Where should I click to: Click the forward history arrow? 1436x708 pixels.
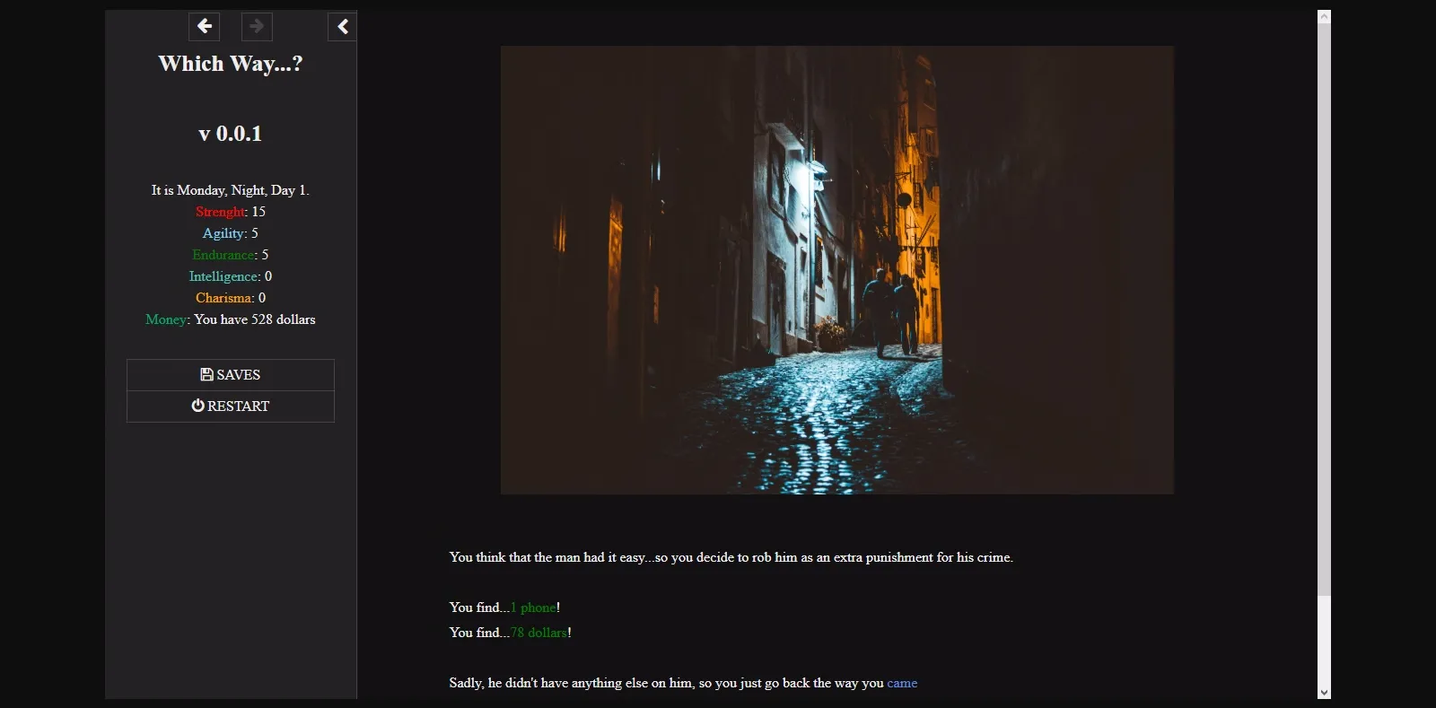point(257,26)
